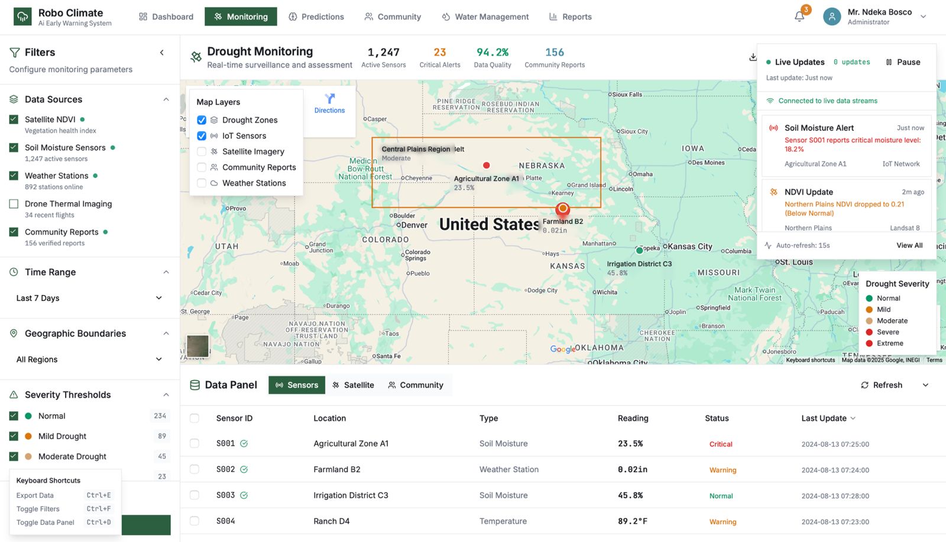Click the red Agricultural Zone A1 marker
Viewport: 946px width, 542px height.
(x=486, y=165)
